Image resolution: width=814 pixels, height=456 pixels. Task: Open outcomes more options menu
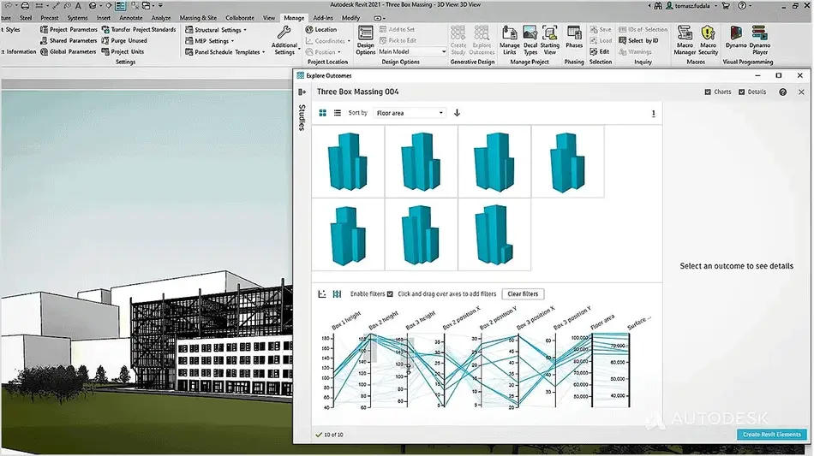(x=653, y=114)
